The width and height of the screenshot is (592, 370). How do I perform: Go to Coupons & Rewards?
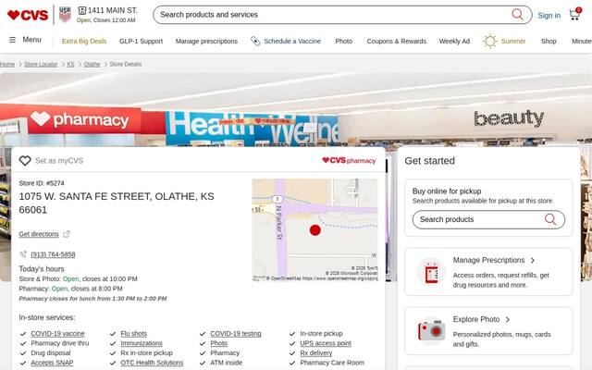click(397, 41)
